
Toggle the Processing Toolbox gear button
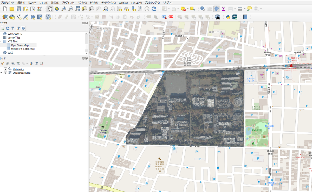tap(216, 9)
